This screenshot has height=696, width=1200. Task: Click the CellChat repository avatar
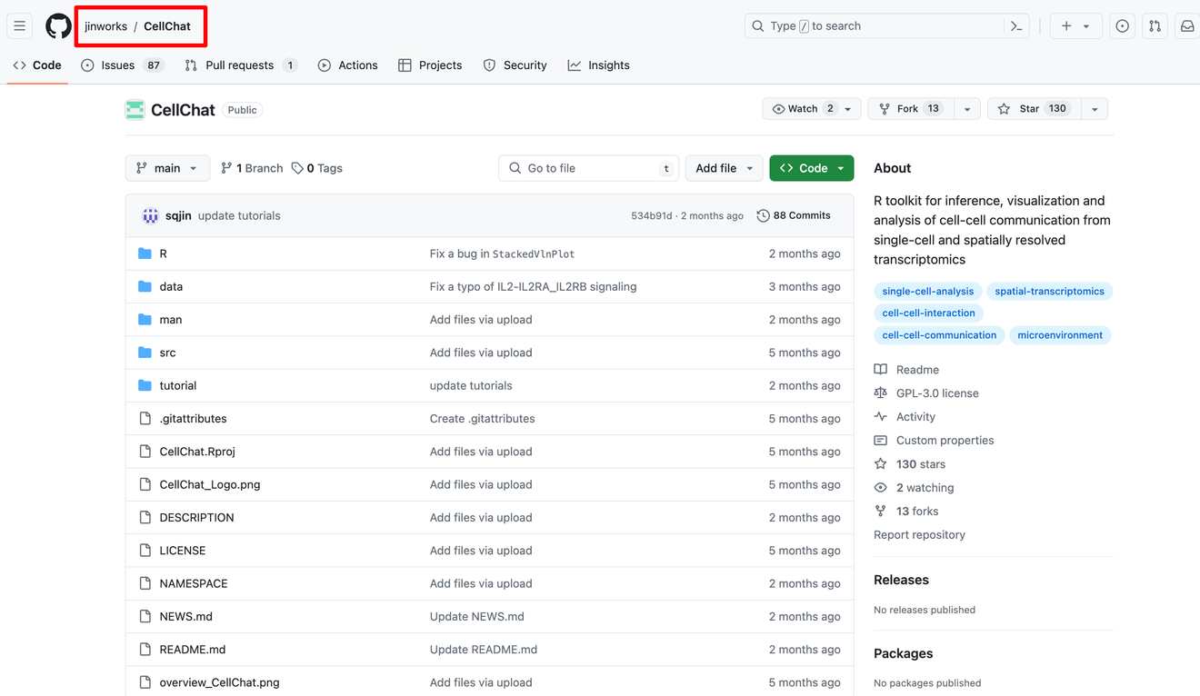coord(135,110)
